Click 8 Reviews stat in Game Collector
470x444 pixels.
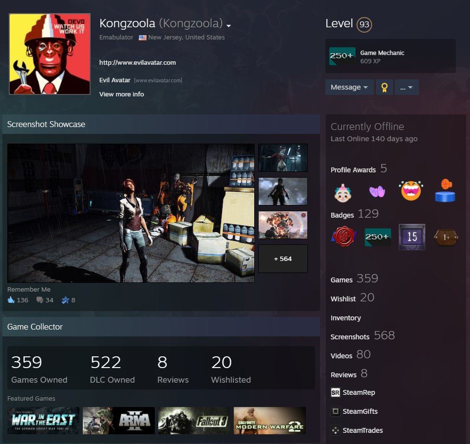pyautogui.click(x=173, y=369)
